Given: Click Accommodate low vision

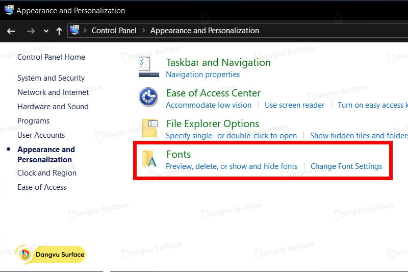Looking at the screenshot, I should pos(209,105).
